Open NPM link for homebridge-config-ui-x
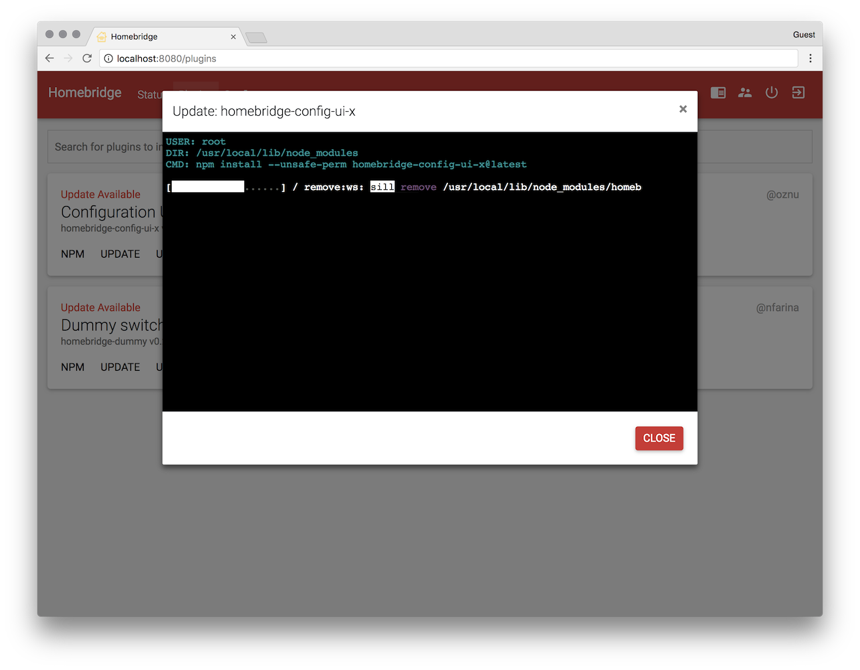The width and height of the screenshot is (860, 670). click(73, 254)
